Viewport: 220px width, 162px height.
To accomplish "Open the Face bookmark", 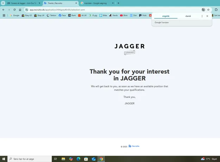I will 62,15.
